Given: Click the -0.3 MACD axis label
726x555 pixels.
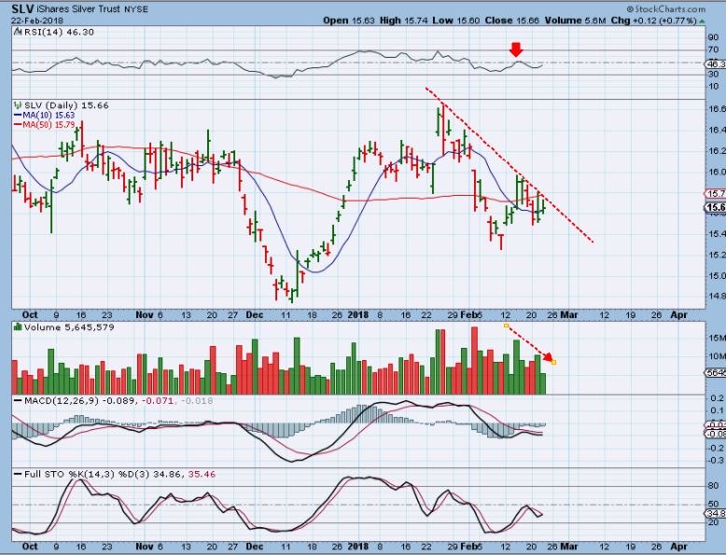Looking at the screenshot, I should (x=717, y=460).
